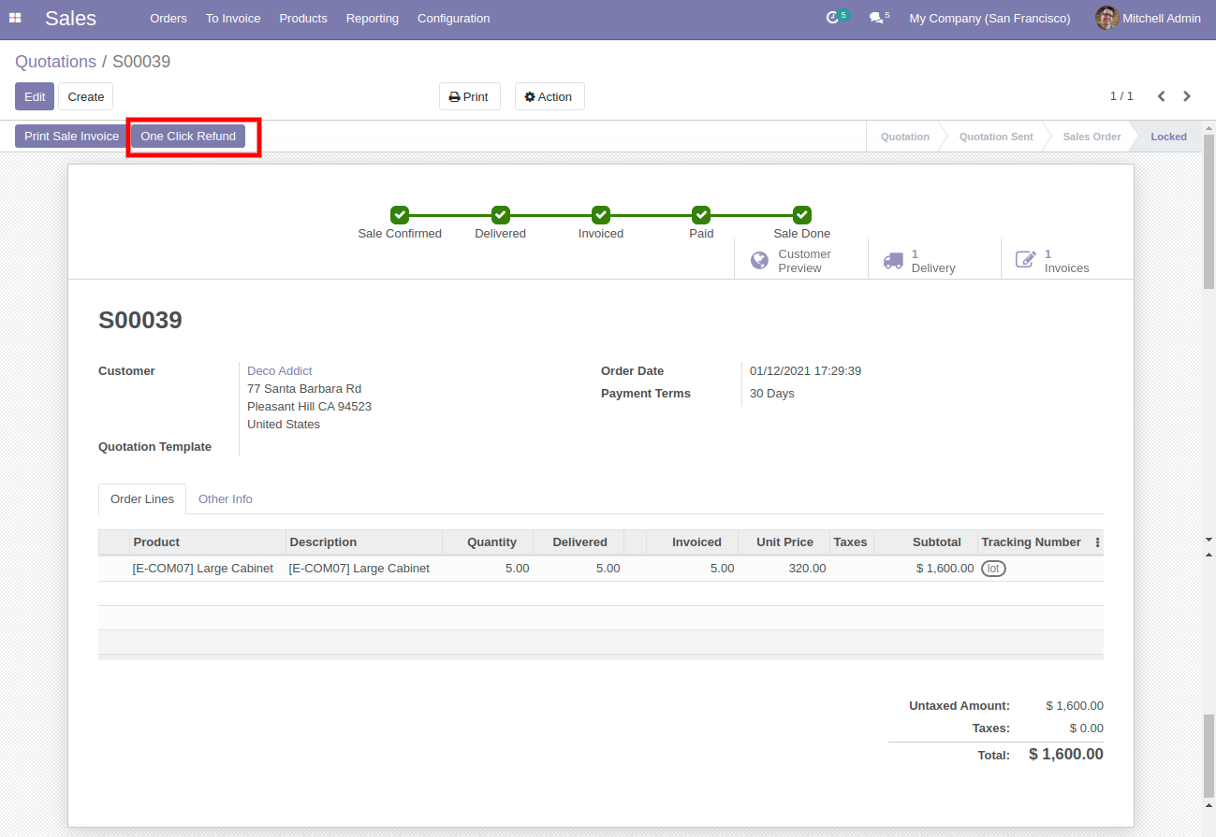The image size is (1216, 837).
Task: Switch to the Other Info tab
Action: point(225,498)
